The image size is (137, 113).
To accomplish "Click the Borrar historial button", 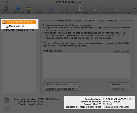I will point(121,51).
